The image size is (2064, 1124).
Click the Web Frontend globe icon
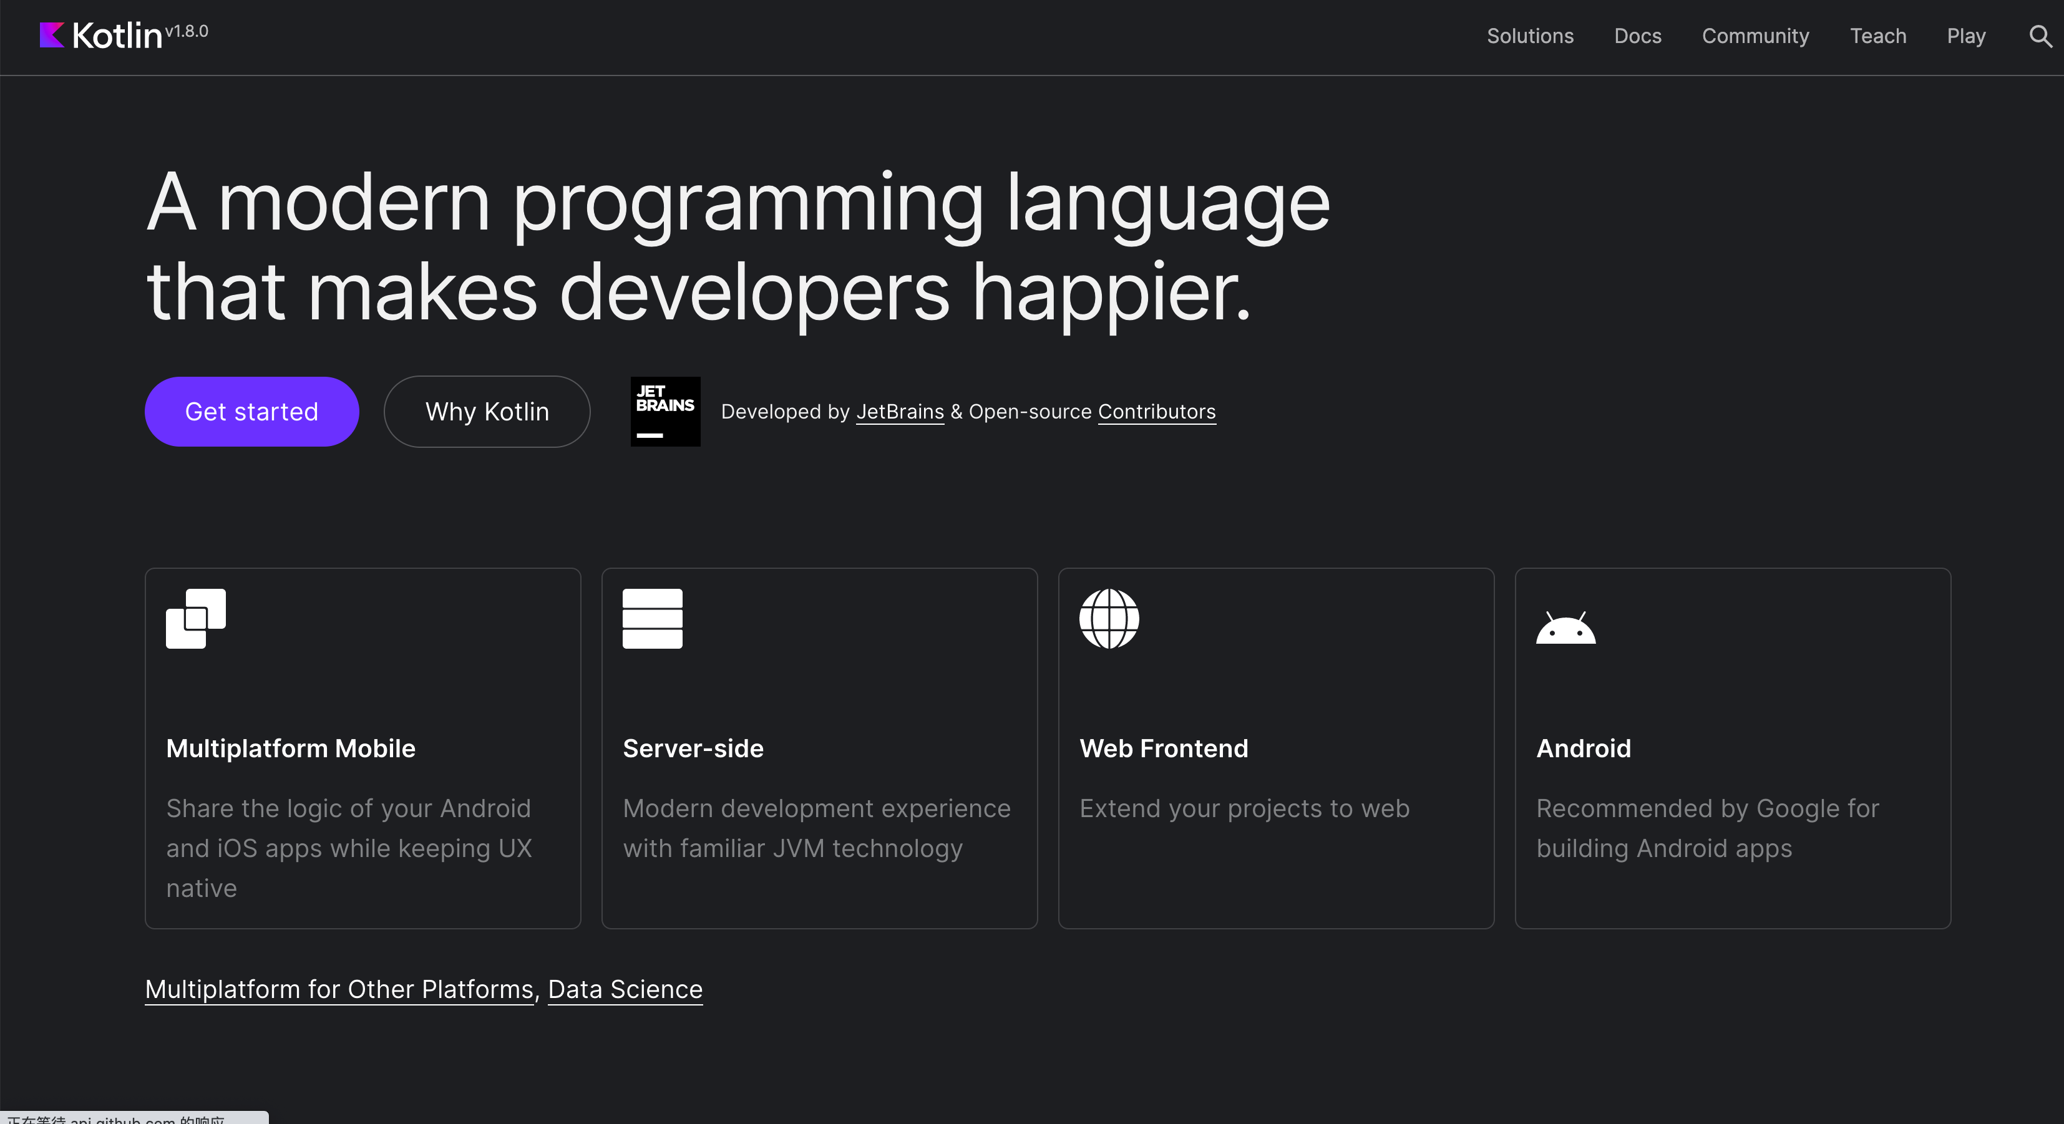[x=1109, y=619]
